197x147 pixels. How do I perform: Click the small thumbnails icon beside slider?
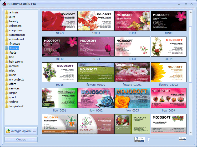tap(183, 139)
